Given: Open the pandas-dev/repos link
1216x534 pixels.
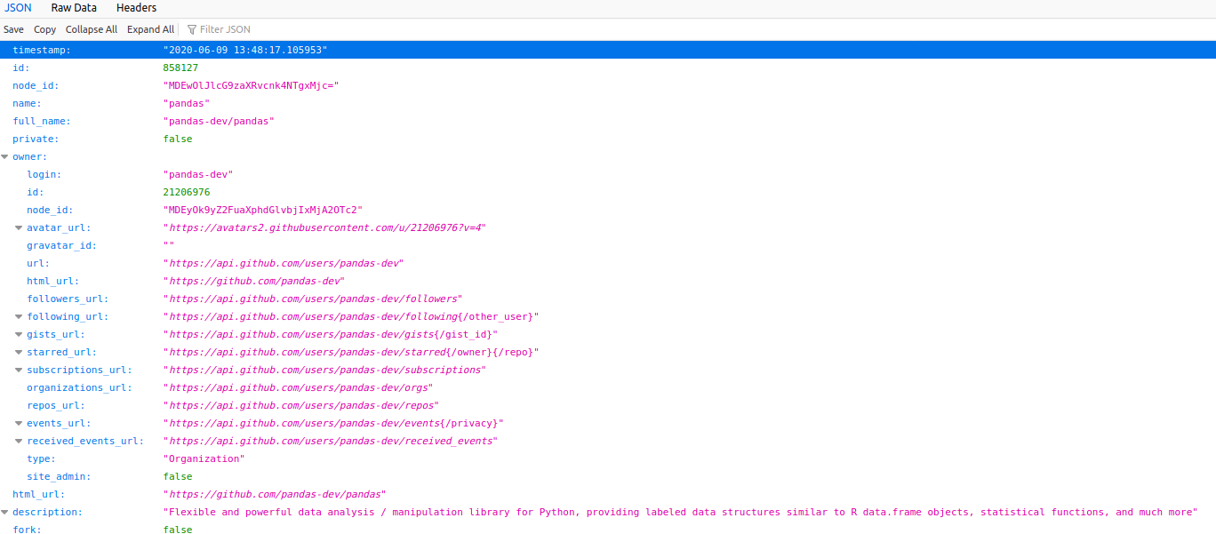Looking at the screenshot, I should coord(301,405).
